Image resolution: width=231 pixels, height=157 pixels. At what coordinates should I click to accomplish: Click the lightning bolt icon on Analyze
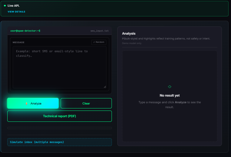coord(26,104)
